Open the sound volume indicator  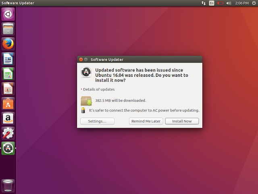click(x=229, y=3)
